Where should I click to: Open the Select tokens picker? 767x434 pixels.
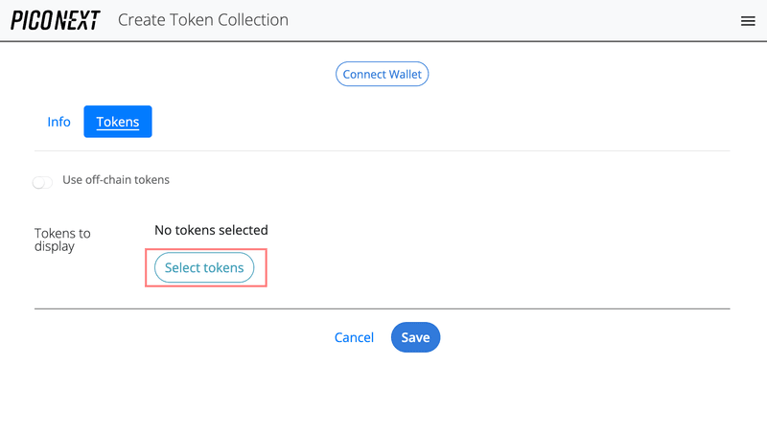point(204,268)
